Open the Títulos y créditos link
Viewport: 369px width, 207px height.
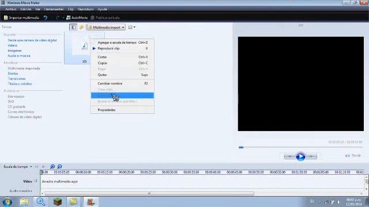(20, 84)
